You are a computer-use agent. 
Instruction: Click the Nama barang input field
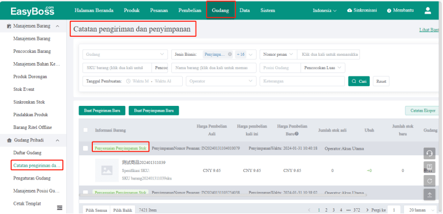click(214, 68)
